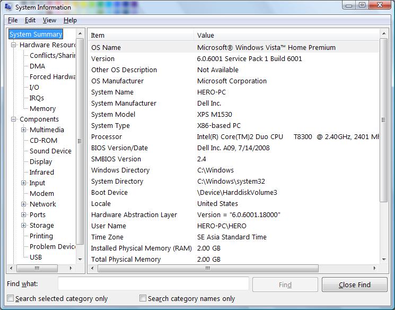Close the System Information window

pos(380,5)
